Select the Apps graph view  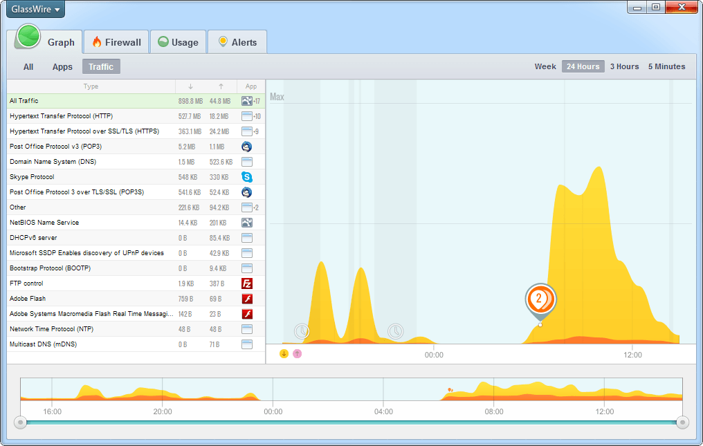[62, 67]
